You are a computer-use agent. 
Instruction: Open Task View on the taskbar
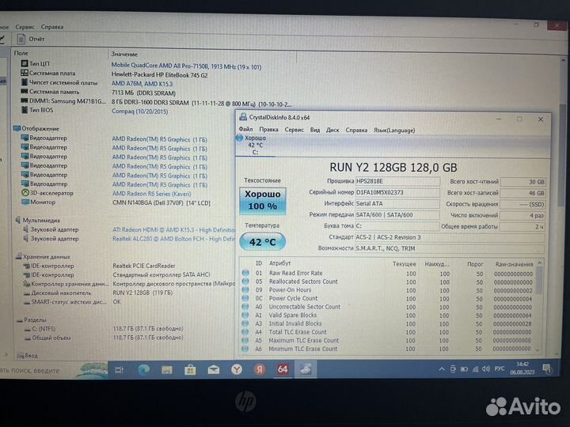(x=119, y=369)
